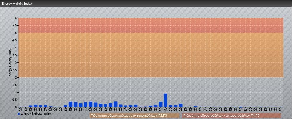Click the y-axis value 2.5
The width and height of the screenshot is (292, 119).
(15, 70)
